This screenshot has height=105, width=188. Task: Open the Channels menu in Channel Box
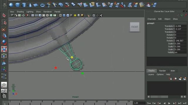(x=152, y=19)
